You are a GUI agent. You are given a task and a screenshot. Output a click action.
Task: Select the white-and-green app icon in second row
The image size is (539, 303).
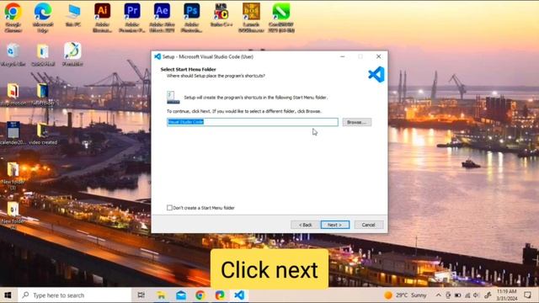point(72,54)
